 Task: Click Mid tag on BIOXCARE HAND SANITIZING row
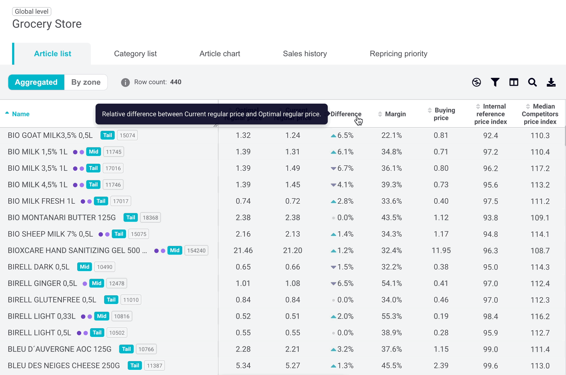point(175,251)
